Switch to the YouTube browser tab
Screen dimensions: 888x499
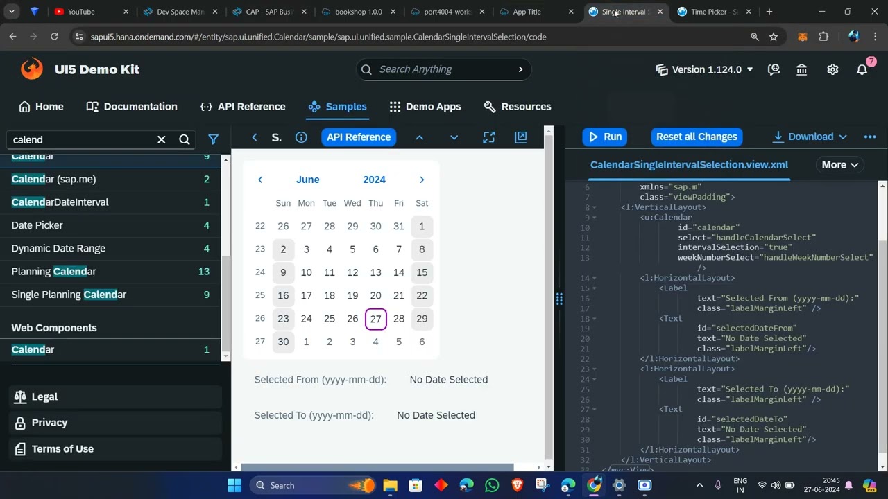[x=90, y=12]
